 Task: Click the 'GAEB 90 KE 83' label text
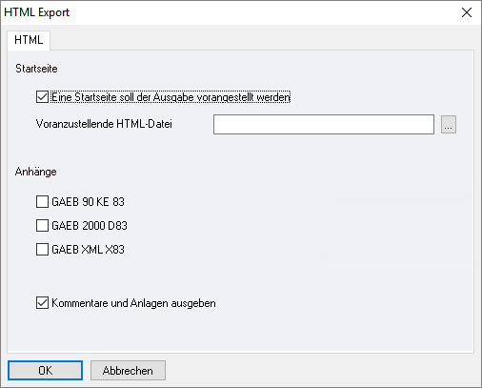click(88, 202)
